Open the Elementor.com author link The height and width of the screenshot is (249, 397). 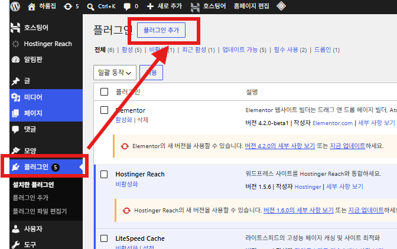coord(333,123)
